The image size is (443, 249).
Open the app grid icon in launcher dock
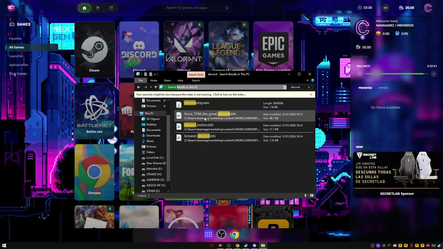208,234
